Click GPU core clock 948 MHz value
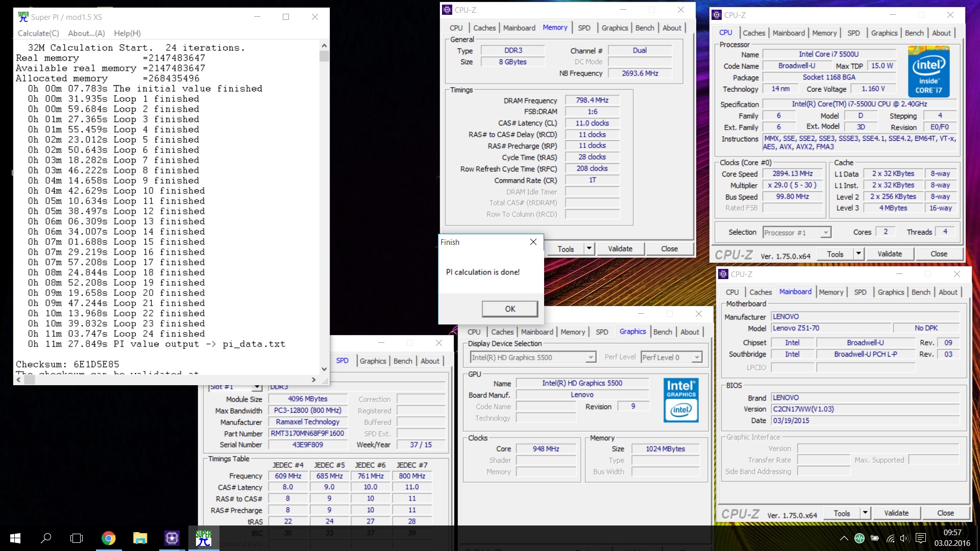The image size is (980, 551). click(x=546, y=449)
